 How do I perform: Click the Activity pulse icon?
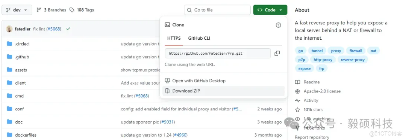[x=298, y=101]
